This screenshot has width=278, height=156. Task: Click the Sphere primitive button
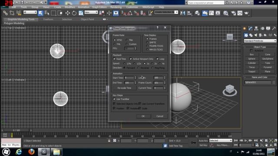tap(252, 59)
